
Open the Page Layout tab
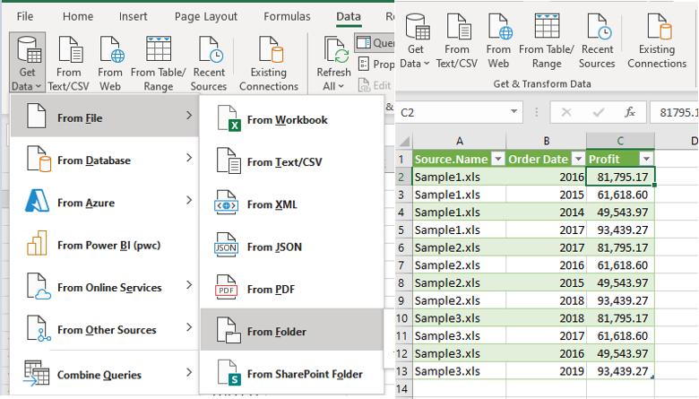tap(206, 16)
